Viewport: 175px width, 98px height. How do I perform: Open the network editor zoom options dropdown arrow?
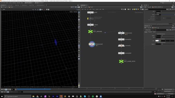click(x=143, y=10)
